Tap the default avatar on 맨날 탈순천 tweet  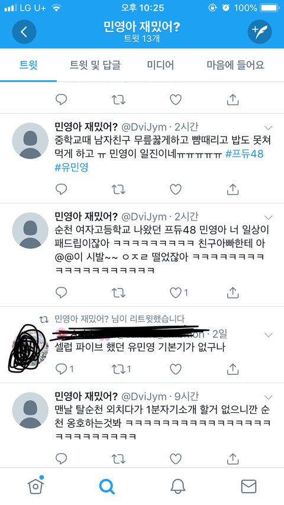point(30,410)
